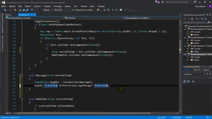Toggle auto-hide pin of Свойства panel
The width and height of the screenshot is (212, 119).
[208, 74]
